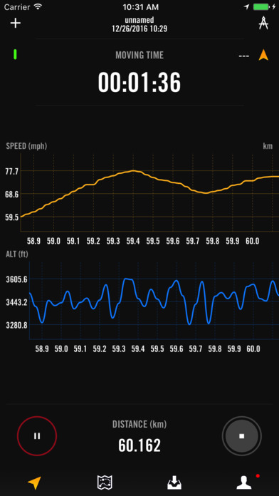Open the saved tracks inbox tab
The height and width of the screenshot is (496, 279).
pyautogui.click(x=174, y=482)
